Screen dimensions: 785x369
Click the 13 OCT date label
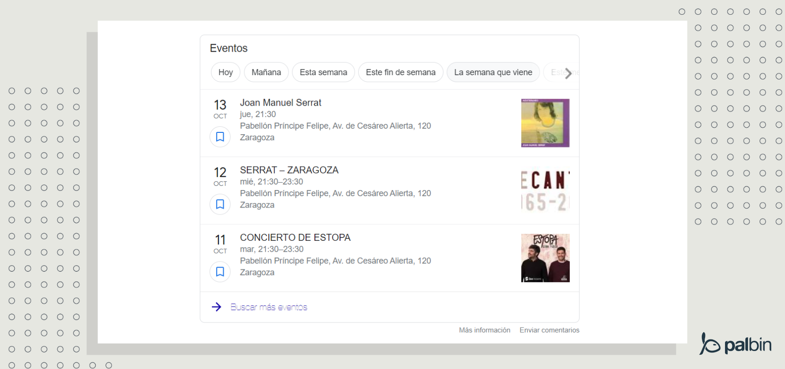pos(220,109)
